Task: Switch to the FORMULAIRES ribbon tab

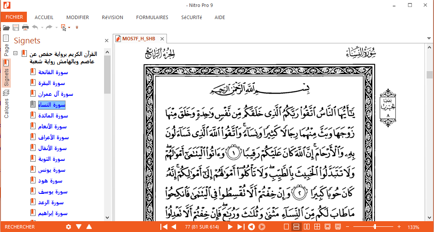Action: [152, 17]
